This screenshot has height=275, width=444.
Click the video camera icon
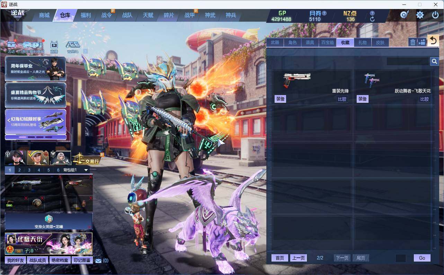click(x=422, y=42)
